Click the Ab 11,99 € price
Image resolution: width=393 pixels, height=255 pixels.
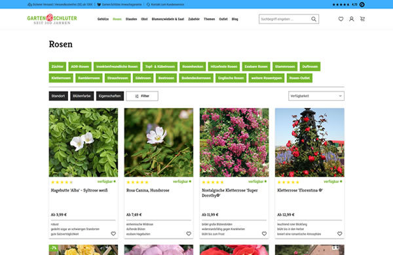[210, 214]
